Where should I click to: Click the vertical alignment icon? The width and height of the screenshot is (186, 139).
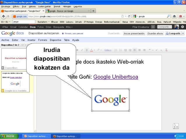coord(150,50)
